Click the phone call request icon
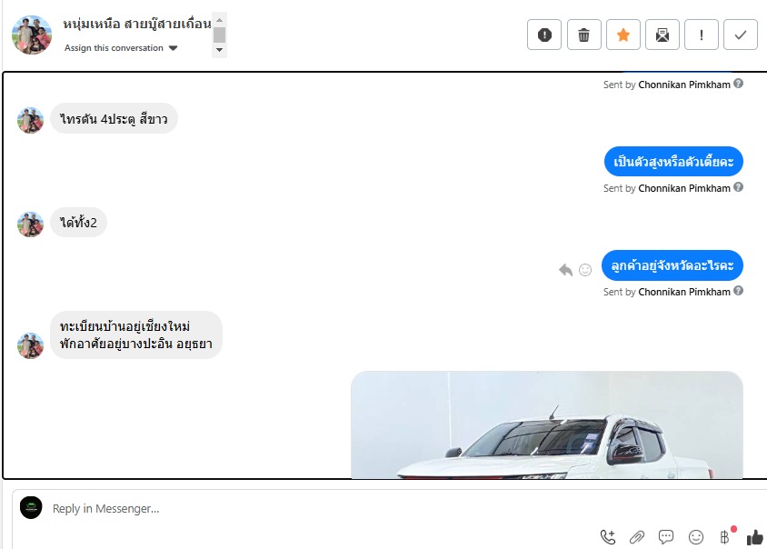The height and width of the screenshot is (549, 767). [x=608, y=537]
